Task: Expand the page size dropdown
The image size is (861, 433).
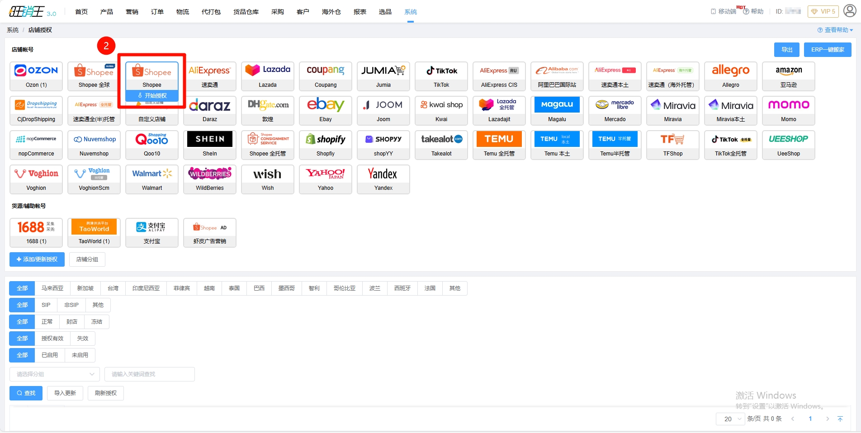Action: [730, 419]
